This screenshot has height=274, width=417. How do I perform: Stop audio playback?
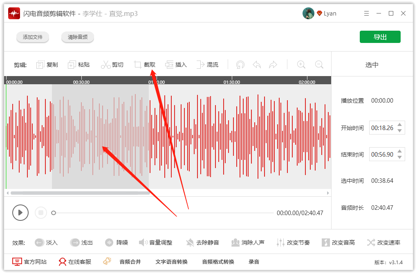tap(41, 213)
